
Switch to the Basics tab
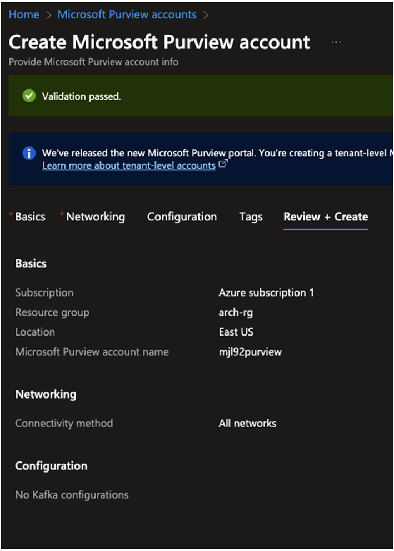coord(30,217)
